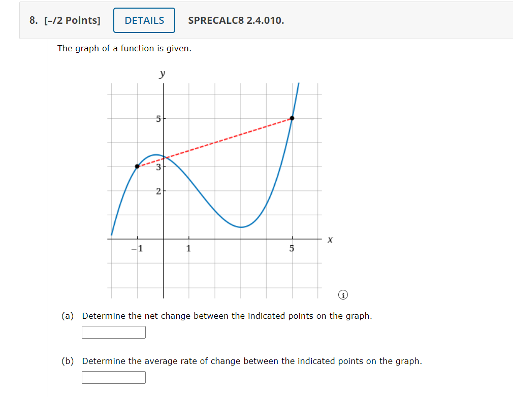The height and width of the screenshot is (397, 513).
Task: Select the marked point at (-1, 3)
Action: tap(137, 166)
